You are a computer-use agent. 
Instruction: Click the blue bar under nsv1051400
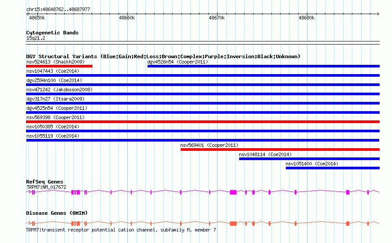point(333,168)
